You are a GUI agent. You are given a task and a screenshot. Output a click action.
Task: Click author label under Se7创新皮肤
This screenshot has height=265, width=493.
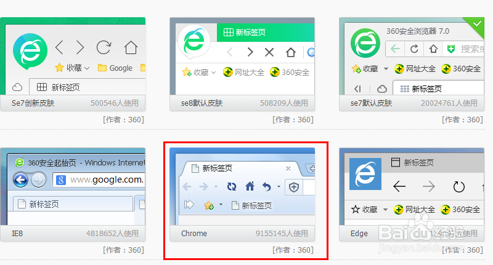[123, 119]
